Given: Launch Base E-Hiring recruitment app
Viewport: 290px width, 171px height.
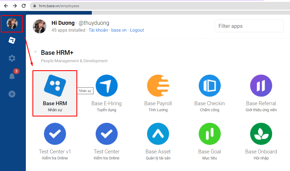Looking at the screenshot, I should click(x=107, y=86).
